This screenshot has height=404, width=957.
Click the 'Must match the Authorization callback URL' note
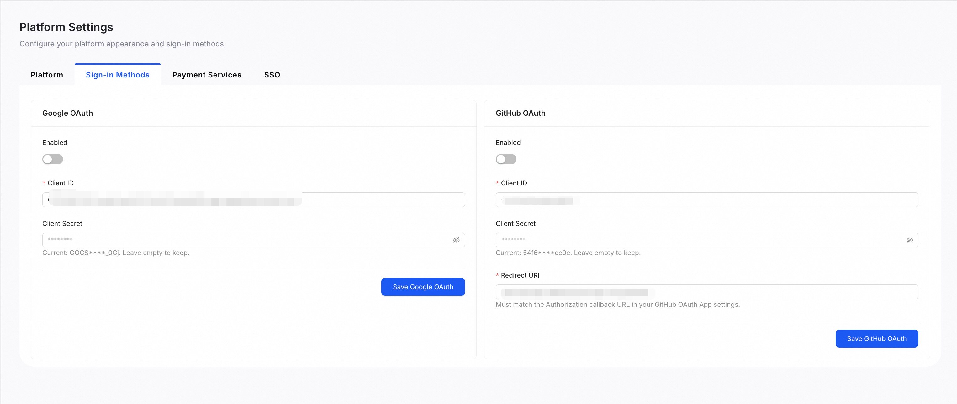click(x=617, y=304)
